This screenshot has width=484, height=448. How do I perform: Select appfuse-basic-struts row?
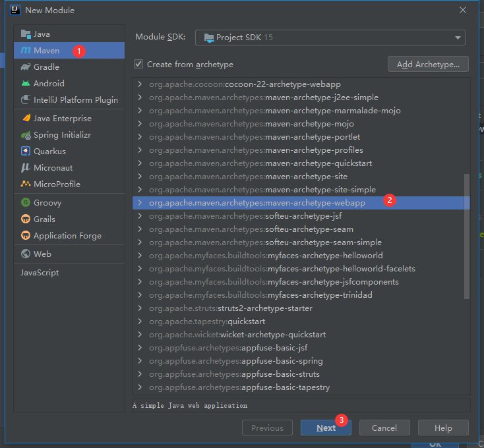pos(301,374)
